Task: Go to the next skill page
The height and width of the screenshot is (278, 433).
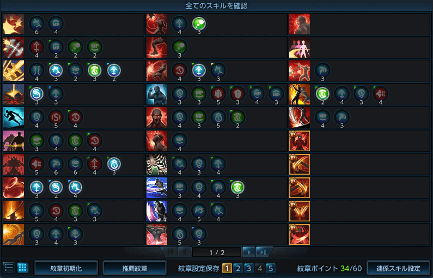Action: pos(249,252)
